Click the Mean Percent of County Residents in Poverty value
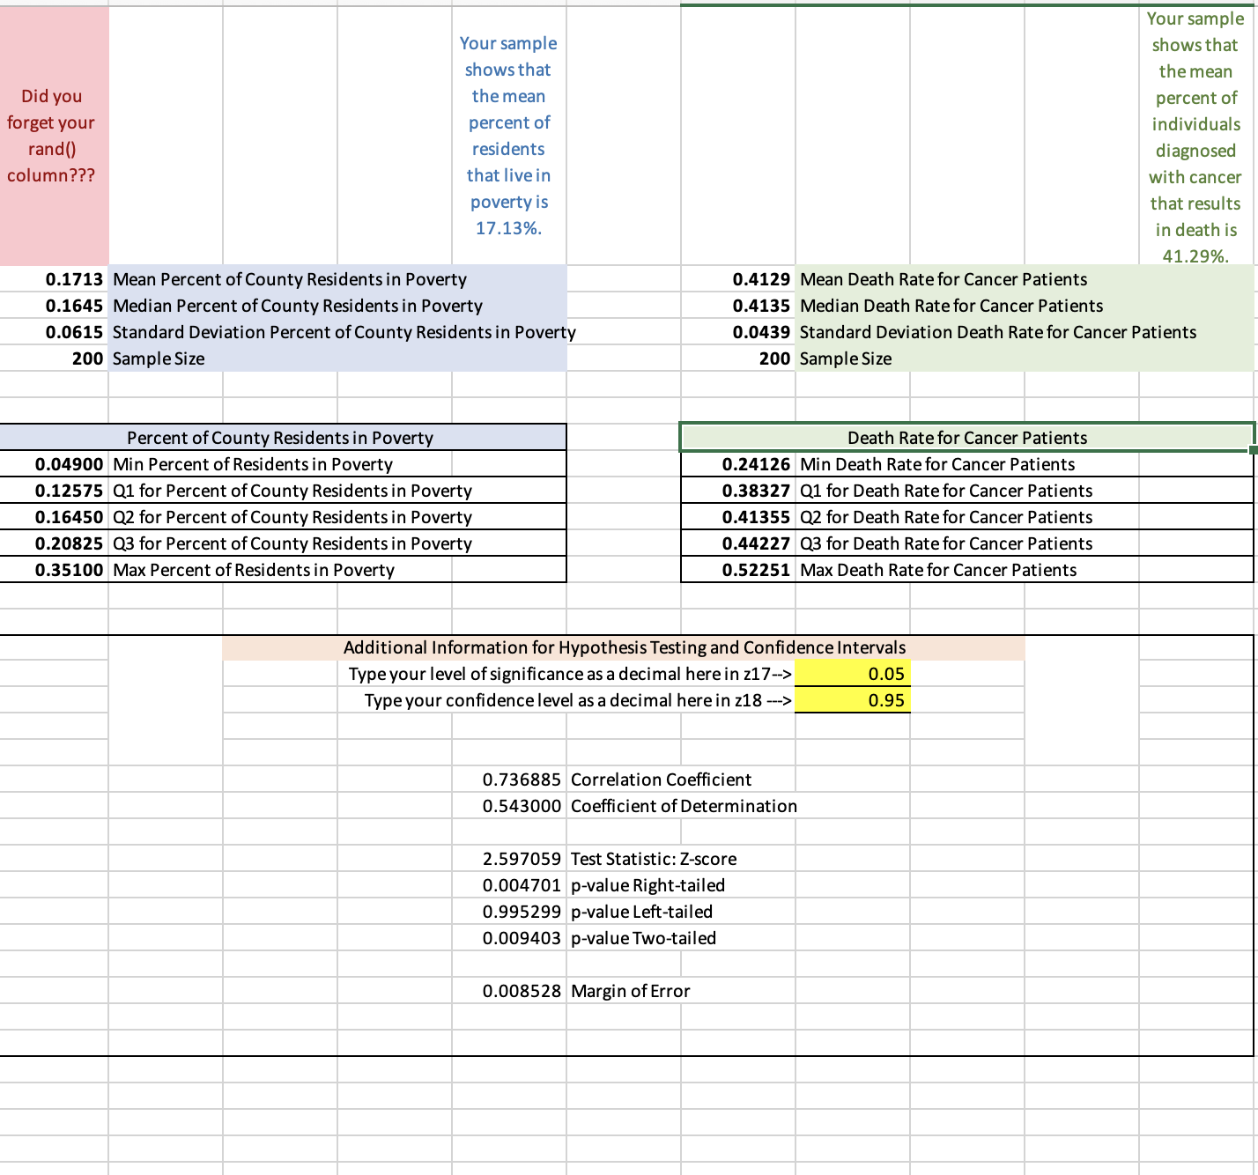 click(x=75, y=279)
